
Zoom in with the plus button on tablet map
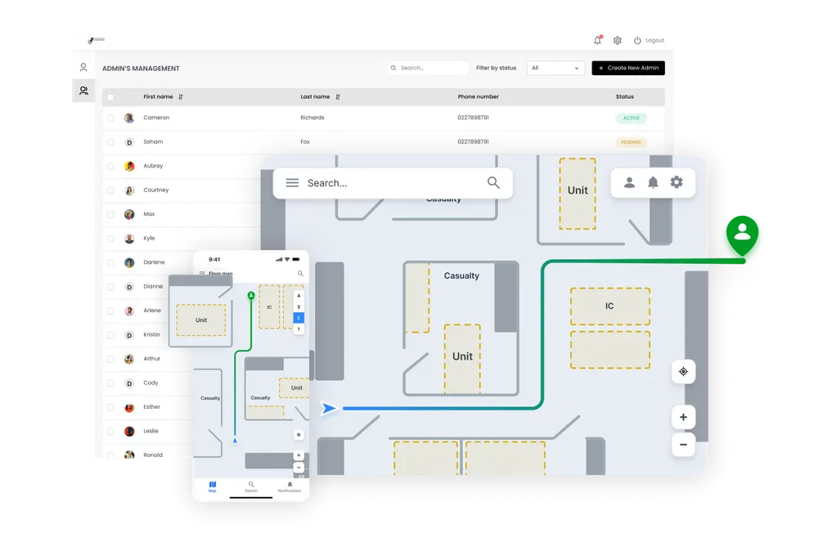(683, 417)
